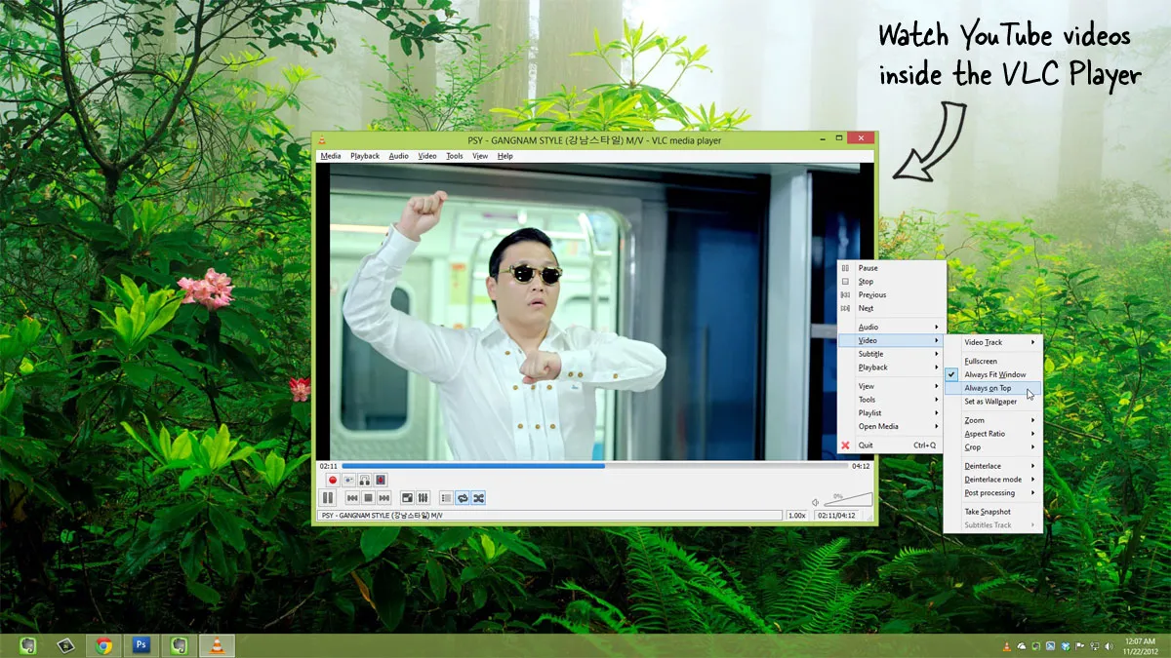
Task: Enable shuffle with the random icon
Action: pyautogui.click(x=478, y=498)
